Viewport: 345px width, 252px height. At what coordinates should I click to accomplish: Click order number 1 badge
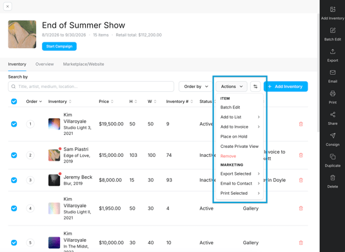coord(30,124)
